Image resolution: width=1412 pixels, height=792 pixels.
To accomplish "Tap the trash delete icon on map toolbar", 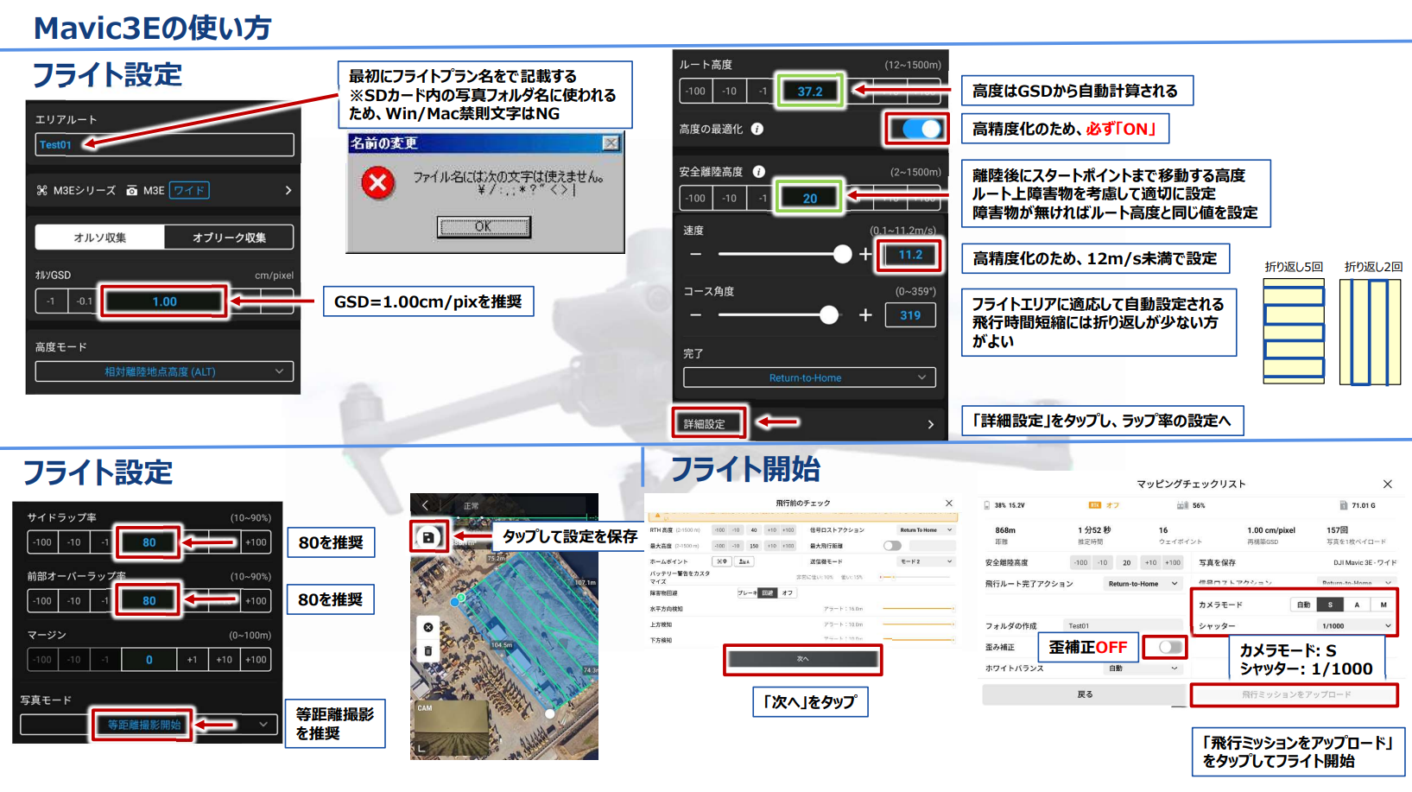I will [428, 651].
